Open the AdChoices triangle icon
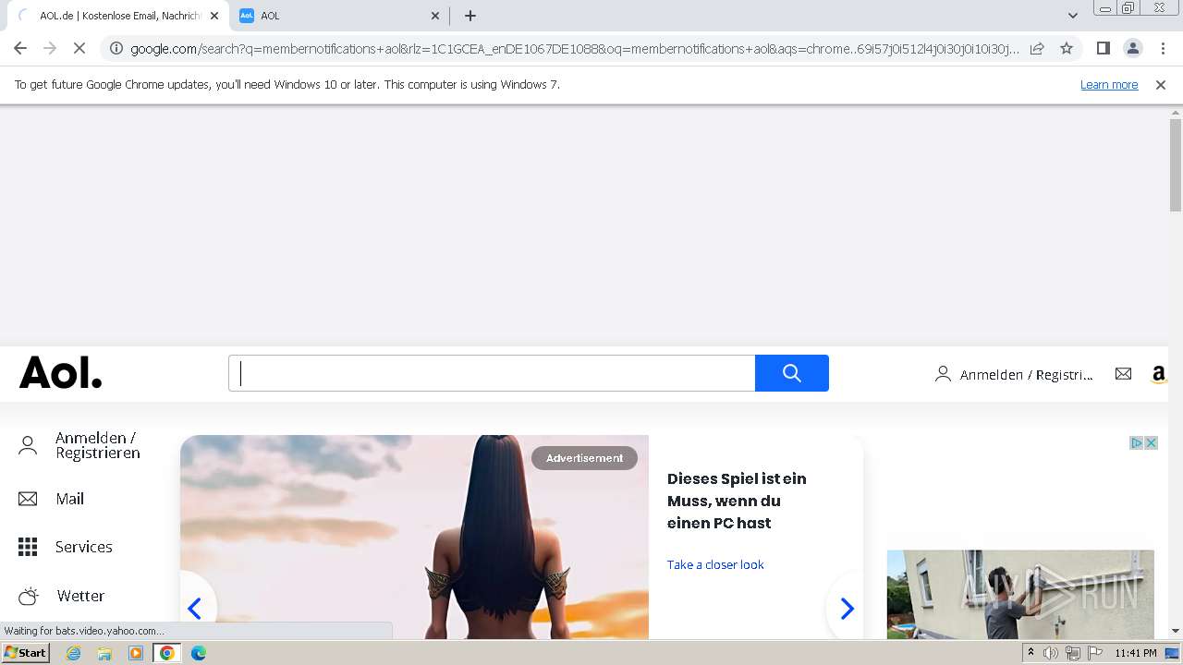 pyautogui.click(x=1137, y=443)
